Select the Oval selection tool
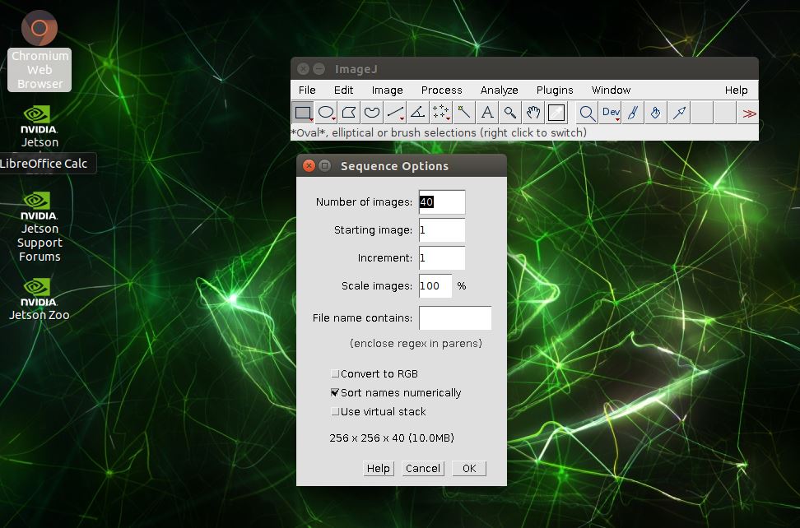This screenshot has width=800, height=528. (327, 113)
